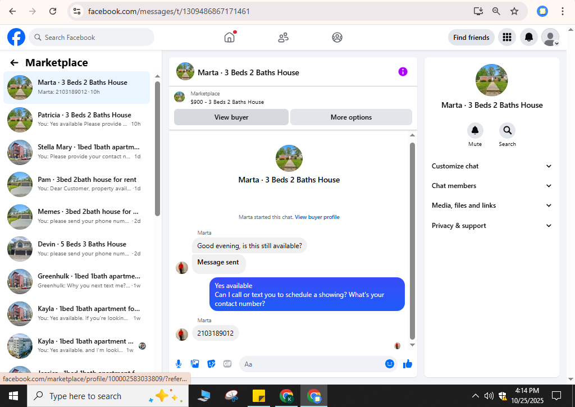This screenshot has height=407, width=575.
Task: Open the Devin 5 Beds 3 Baths House chat
Action: 76,248
